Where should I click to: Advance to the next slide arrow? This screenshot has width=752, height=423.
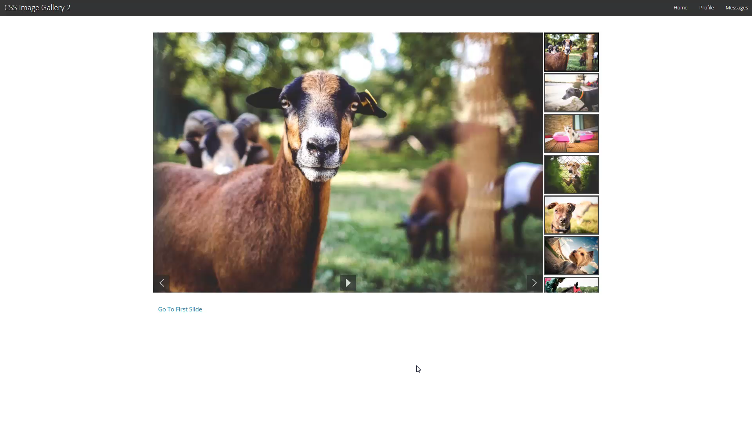click(534, 283)
